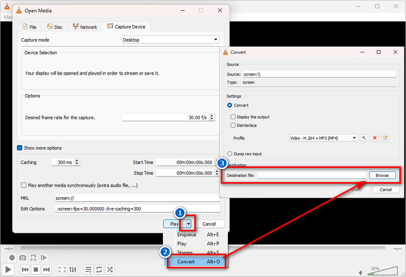Open Profile dropdown Video H.264 + MP3
The image size is (406, 277).
click(x=323, y=138)
